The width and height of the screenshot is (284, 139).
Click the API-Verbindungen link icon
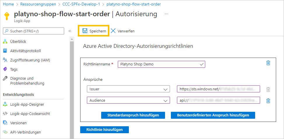[5, 132]
